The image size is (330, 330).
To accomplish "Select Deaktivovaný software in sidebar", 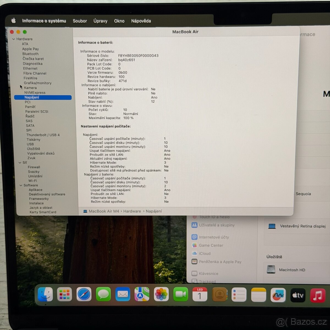I will [47, 194].
